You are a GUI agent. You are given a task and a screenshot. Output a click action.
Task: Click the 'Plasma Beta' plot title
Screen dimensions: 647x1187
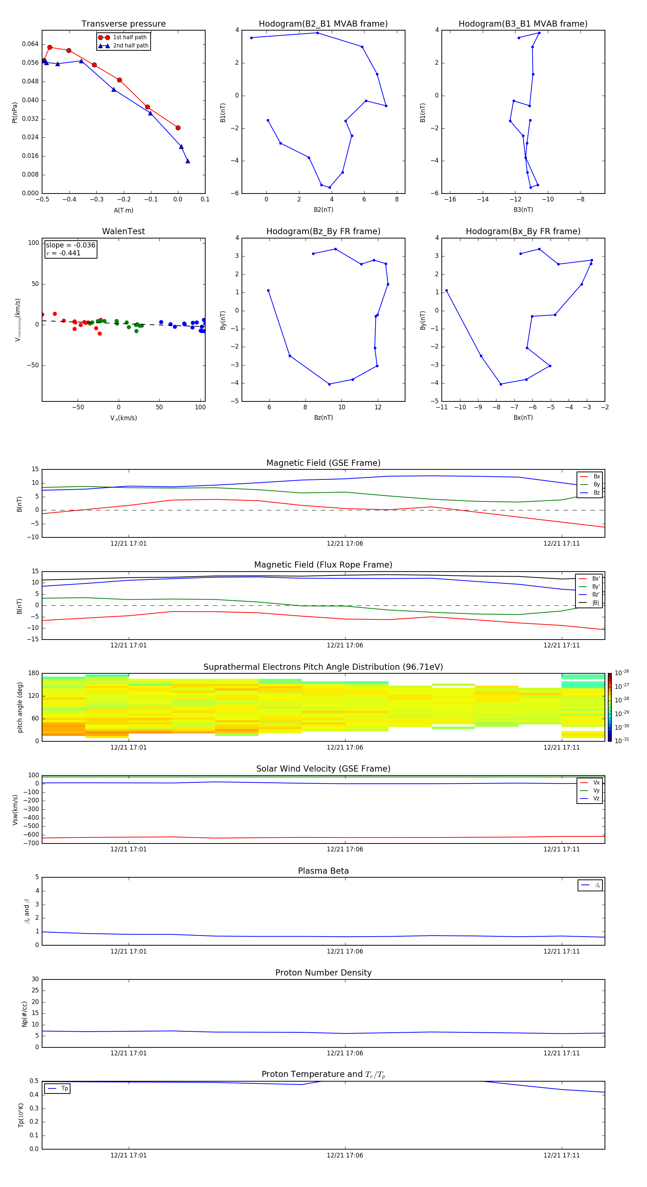pos(323,871)
